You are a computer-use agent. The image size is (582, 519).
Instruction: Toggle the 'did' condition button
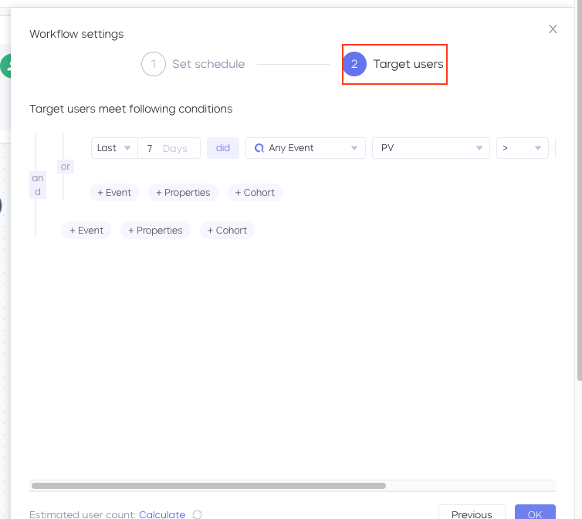tap(223, 148)
